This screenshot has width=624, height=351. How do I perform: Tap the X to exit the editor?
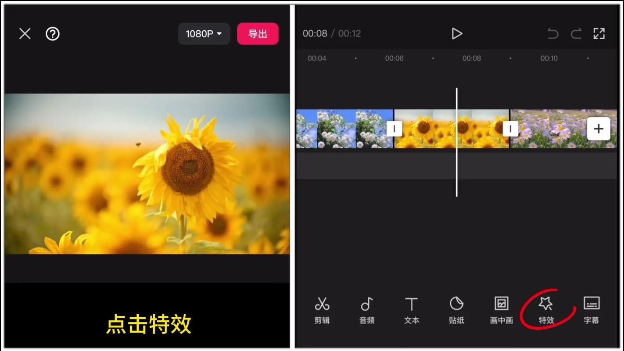coord(25,34)
